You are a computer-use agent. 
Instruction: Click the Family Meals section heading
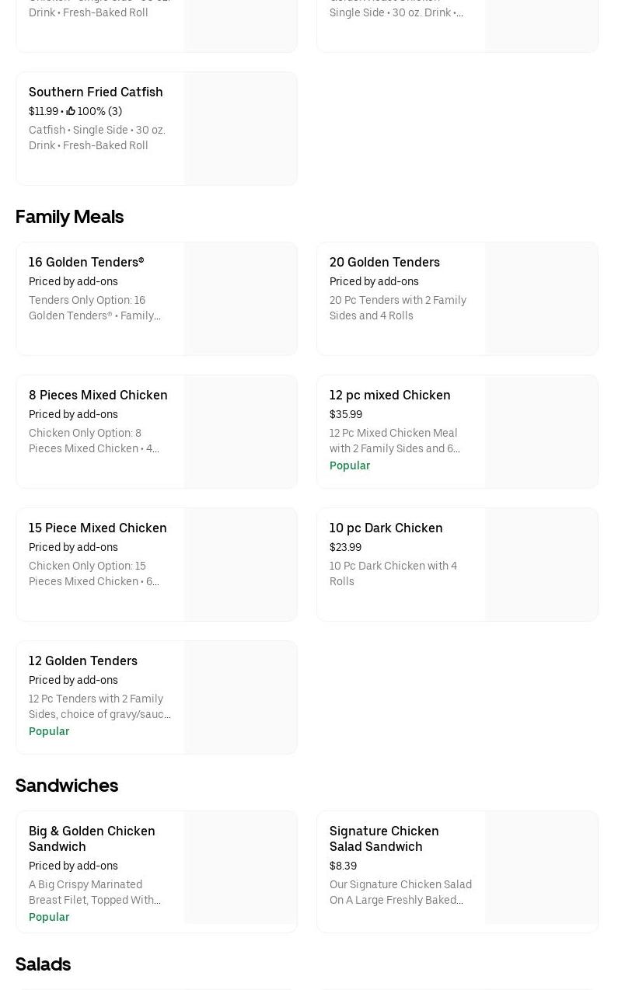pyautogui.click(x=69, y=217)
